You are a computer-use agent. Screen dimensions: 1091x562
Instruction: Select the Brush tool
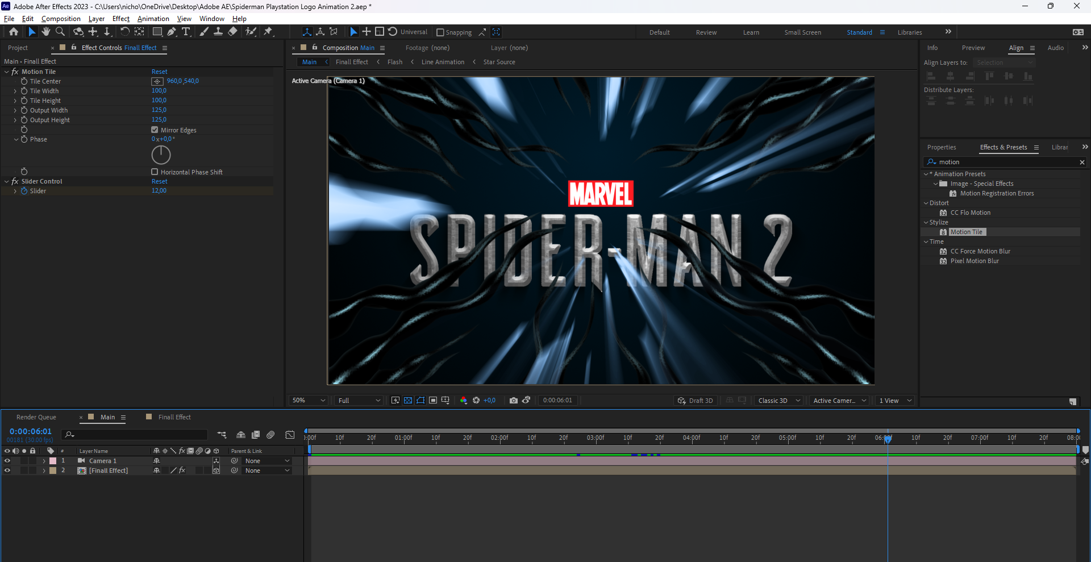[204, 32]
